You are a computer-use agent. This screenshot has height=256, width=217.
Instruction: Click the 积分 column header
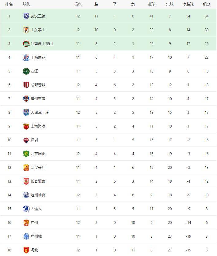207,4
